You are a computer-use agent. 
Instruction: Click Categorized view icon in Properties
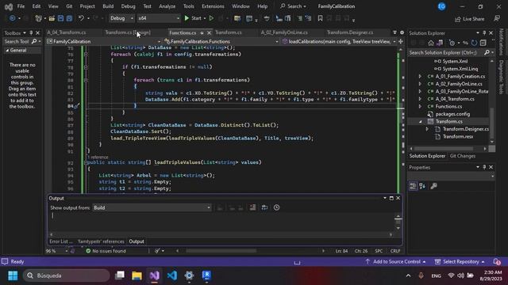tap(413, 186)
